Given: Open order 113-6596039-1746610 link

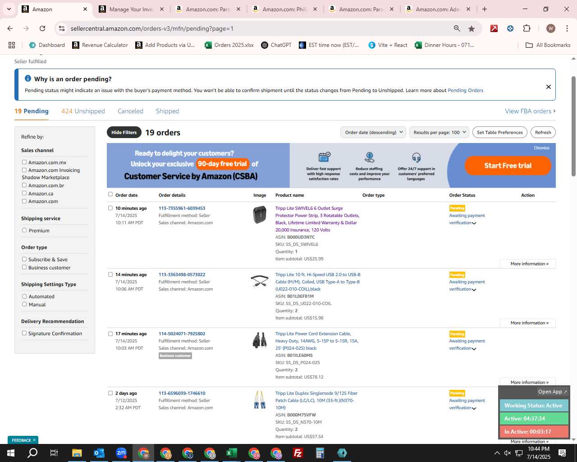Looking at the screenshot, I should coord(182,393).
